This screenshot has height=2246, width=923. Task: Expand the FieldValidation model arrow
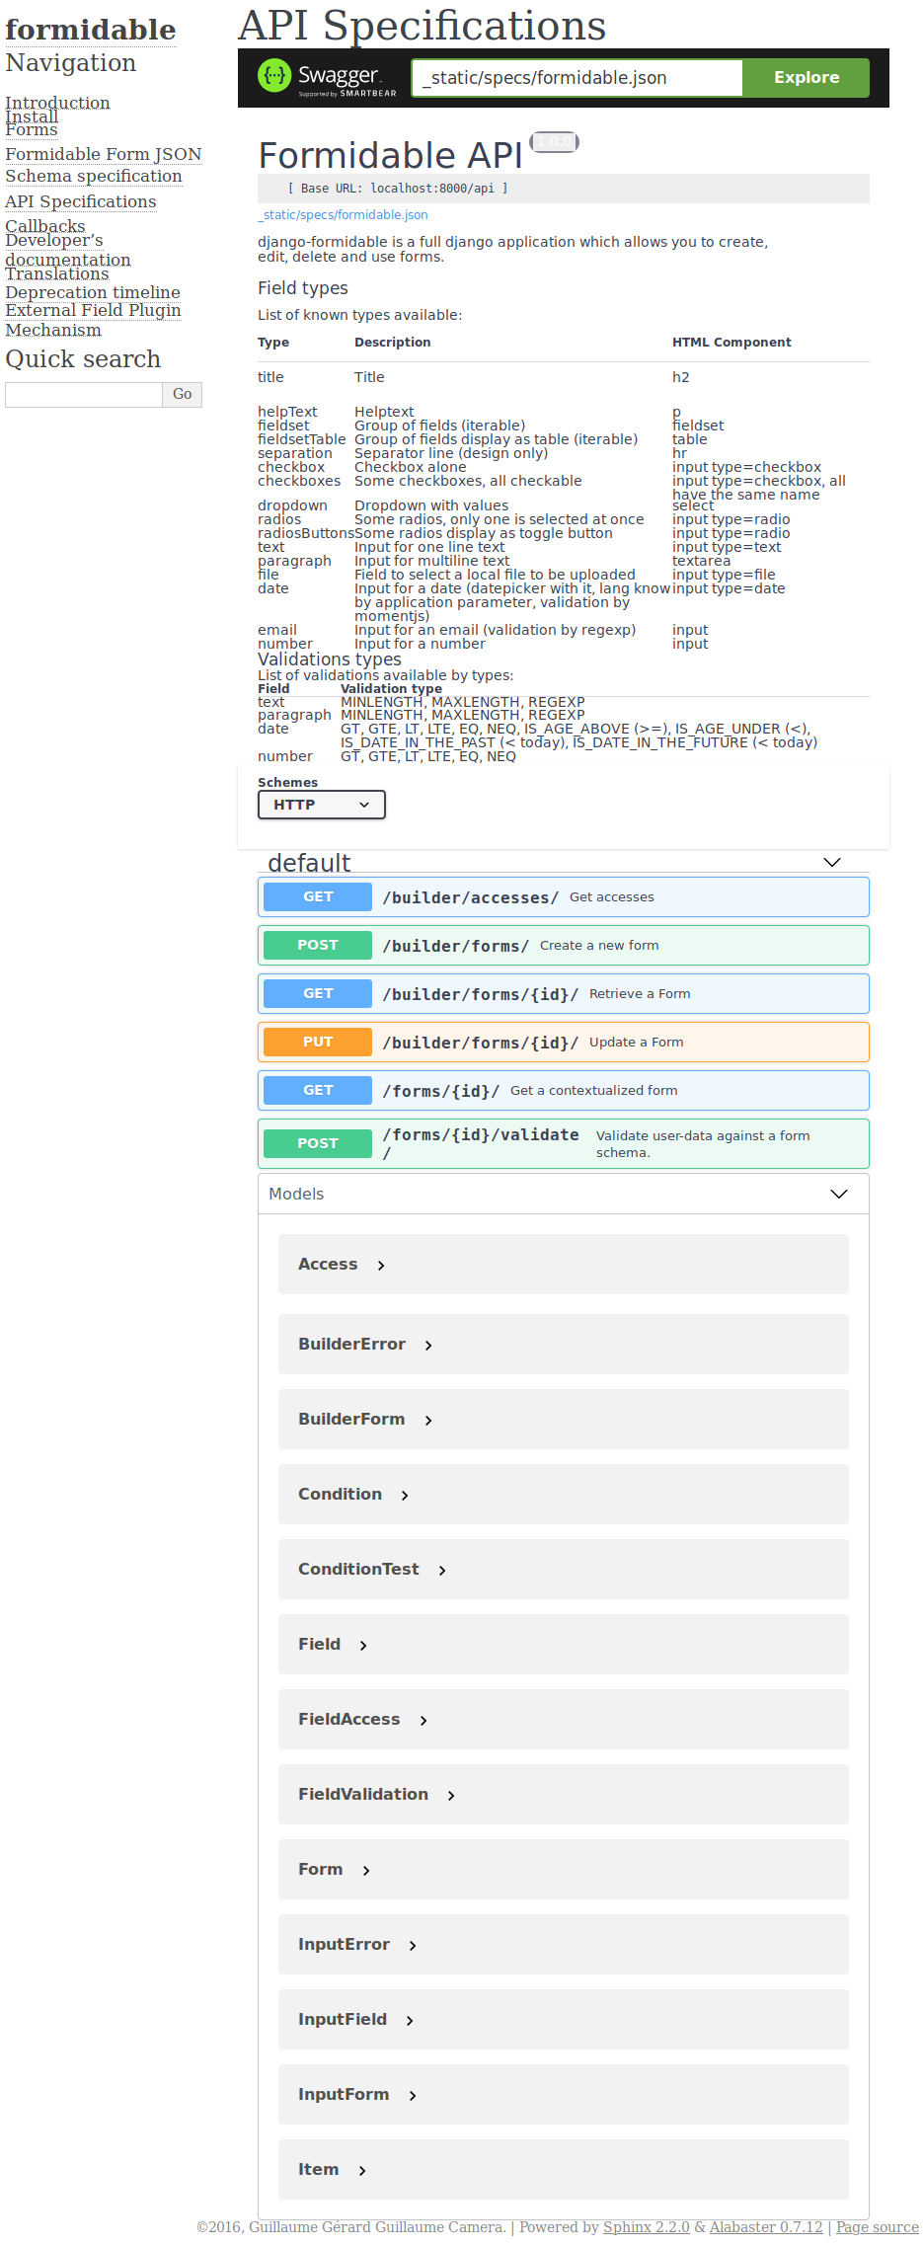click(x=451, y=1795)
